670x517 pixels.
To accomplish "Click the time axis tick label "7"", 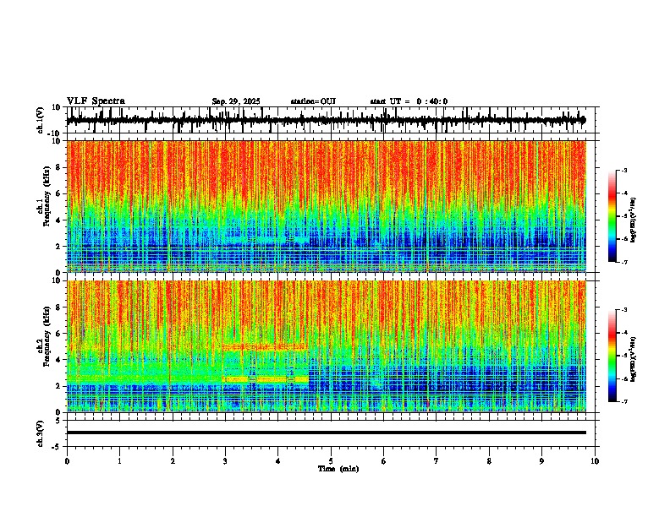I will pos(437,461).
